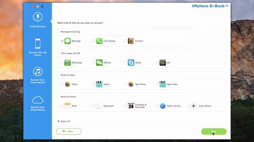The width and height of the screenshot is (254, 142).
Task: Click the "Call History" label text
Action: coord(110,41)
